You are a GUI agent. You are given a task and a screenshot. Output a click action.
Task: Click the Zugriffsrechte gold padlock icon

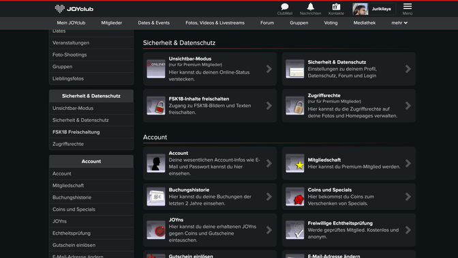tap(294, 106)
